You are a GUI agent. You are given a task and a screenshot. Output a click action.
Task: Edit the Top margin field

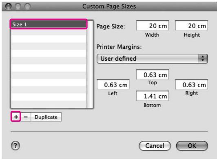click(x=153, y=75)
